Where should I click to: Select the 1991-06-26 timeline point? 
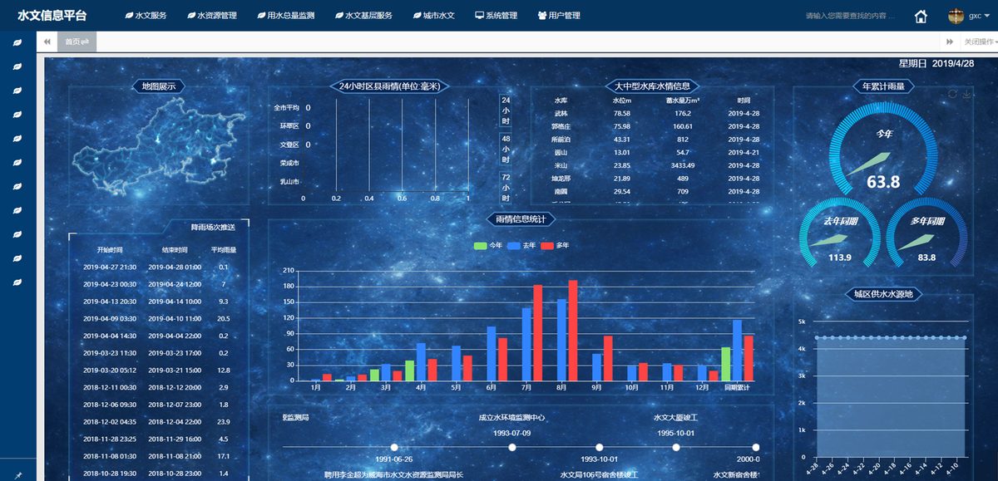[x=394, y=448]
